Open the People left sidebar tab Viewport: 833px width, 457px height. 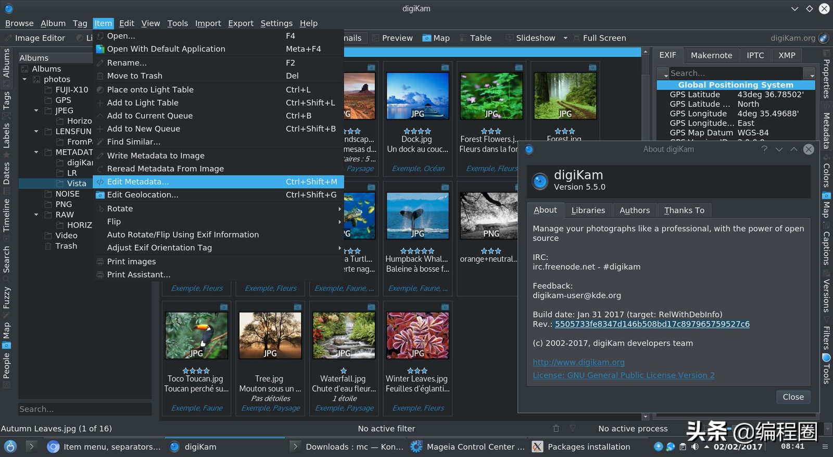(x=6, y=370)
